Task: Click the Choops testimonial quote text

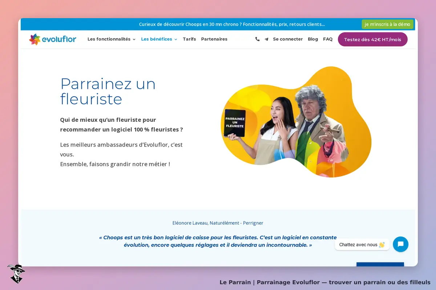Action: pos(218,241)
